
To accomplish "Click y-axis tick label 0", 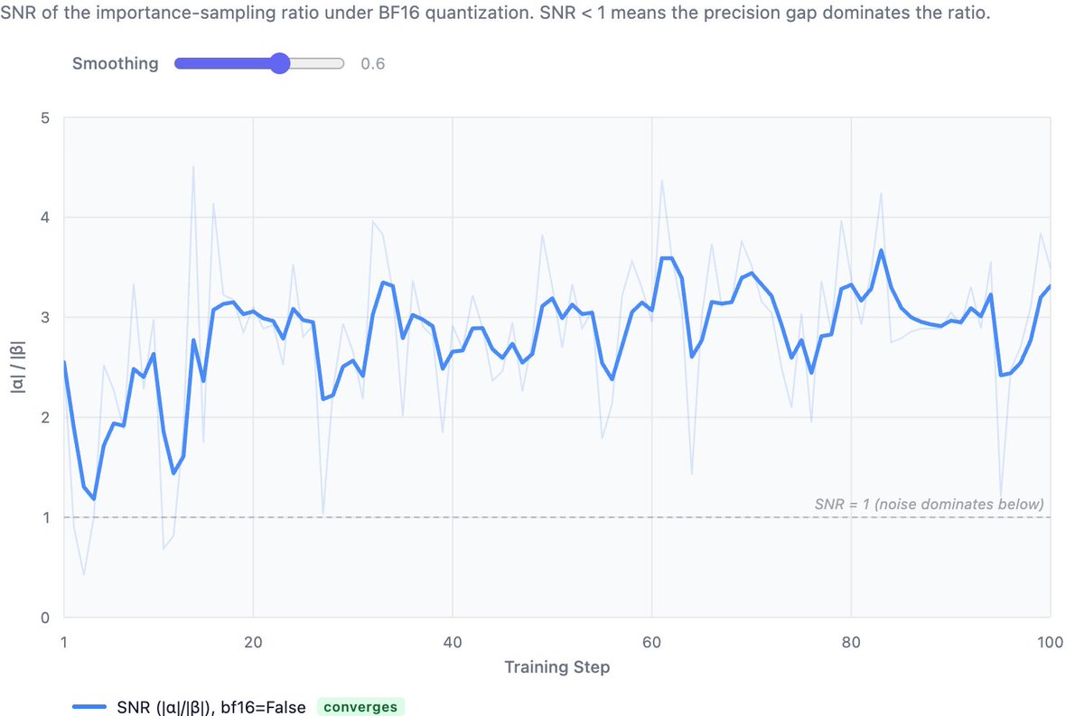I will click(x=44, y=618).
